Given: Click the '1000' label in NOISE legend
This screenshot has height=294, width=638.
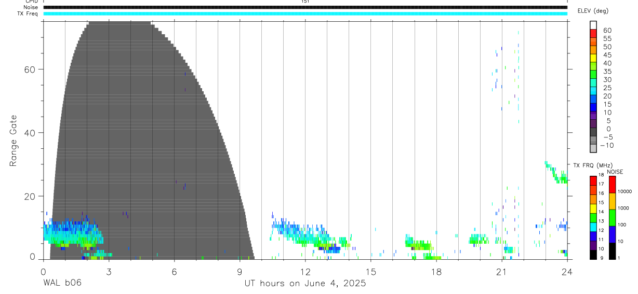Looking at the screenshot, I should pos(623,208).
